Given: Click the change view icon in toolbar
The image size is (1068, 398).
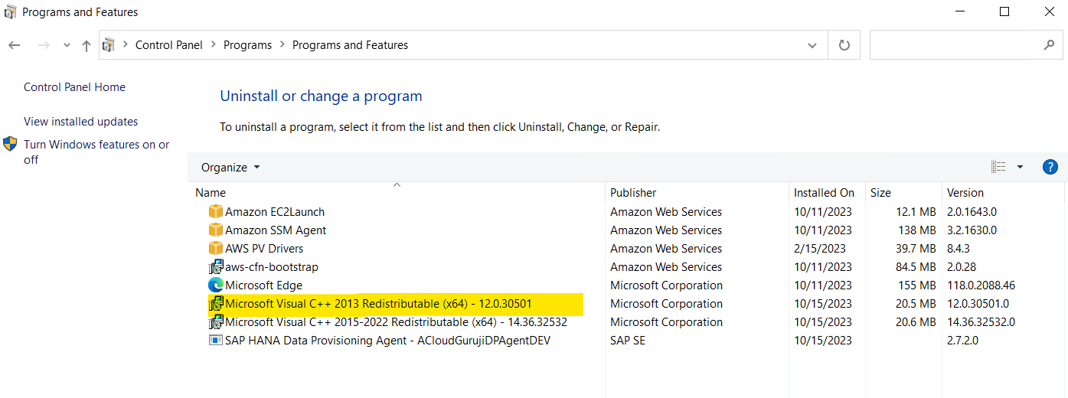Looking at the screenshot, I should (998, 167).
